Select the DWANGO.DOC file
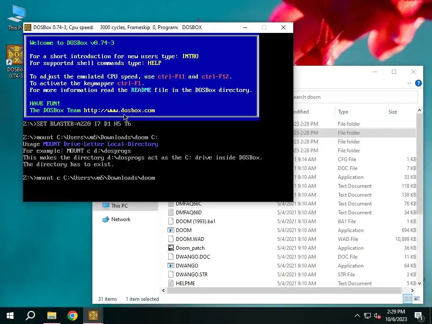The height and width of the screenshot is (324, 432). tap(193, 257)
